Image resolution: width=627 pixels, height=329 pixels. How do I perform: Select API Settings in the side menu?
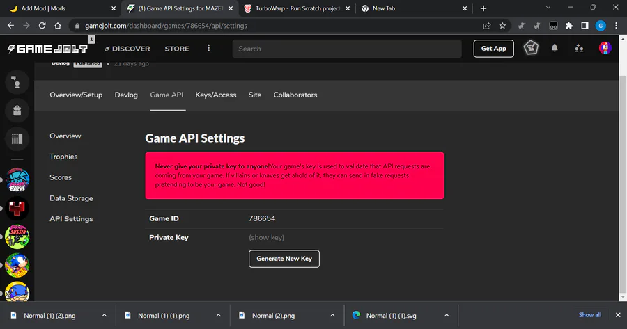click(x=71, y=219)
